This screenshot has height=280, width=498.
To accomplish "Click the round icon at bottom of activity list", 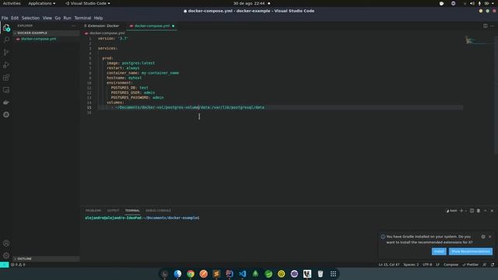I will click(x=6, y=114).
